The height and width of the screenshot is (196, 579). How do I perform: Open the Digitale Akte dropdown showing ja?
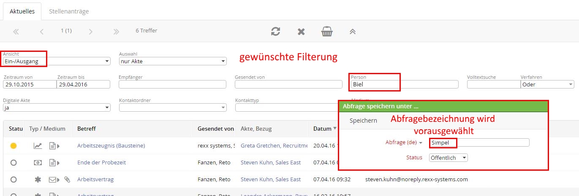tap(57, 107)
